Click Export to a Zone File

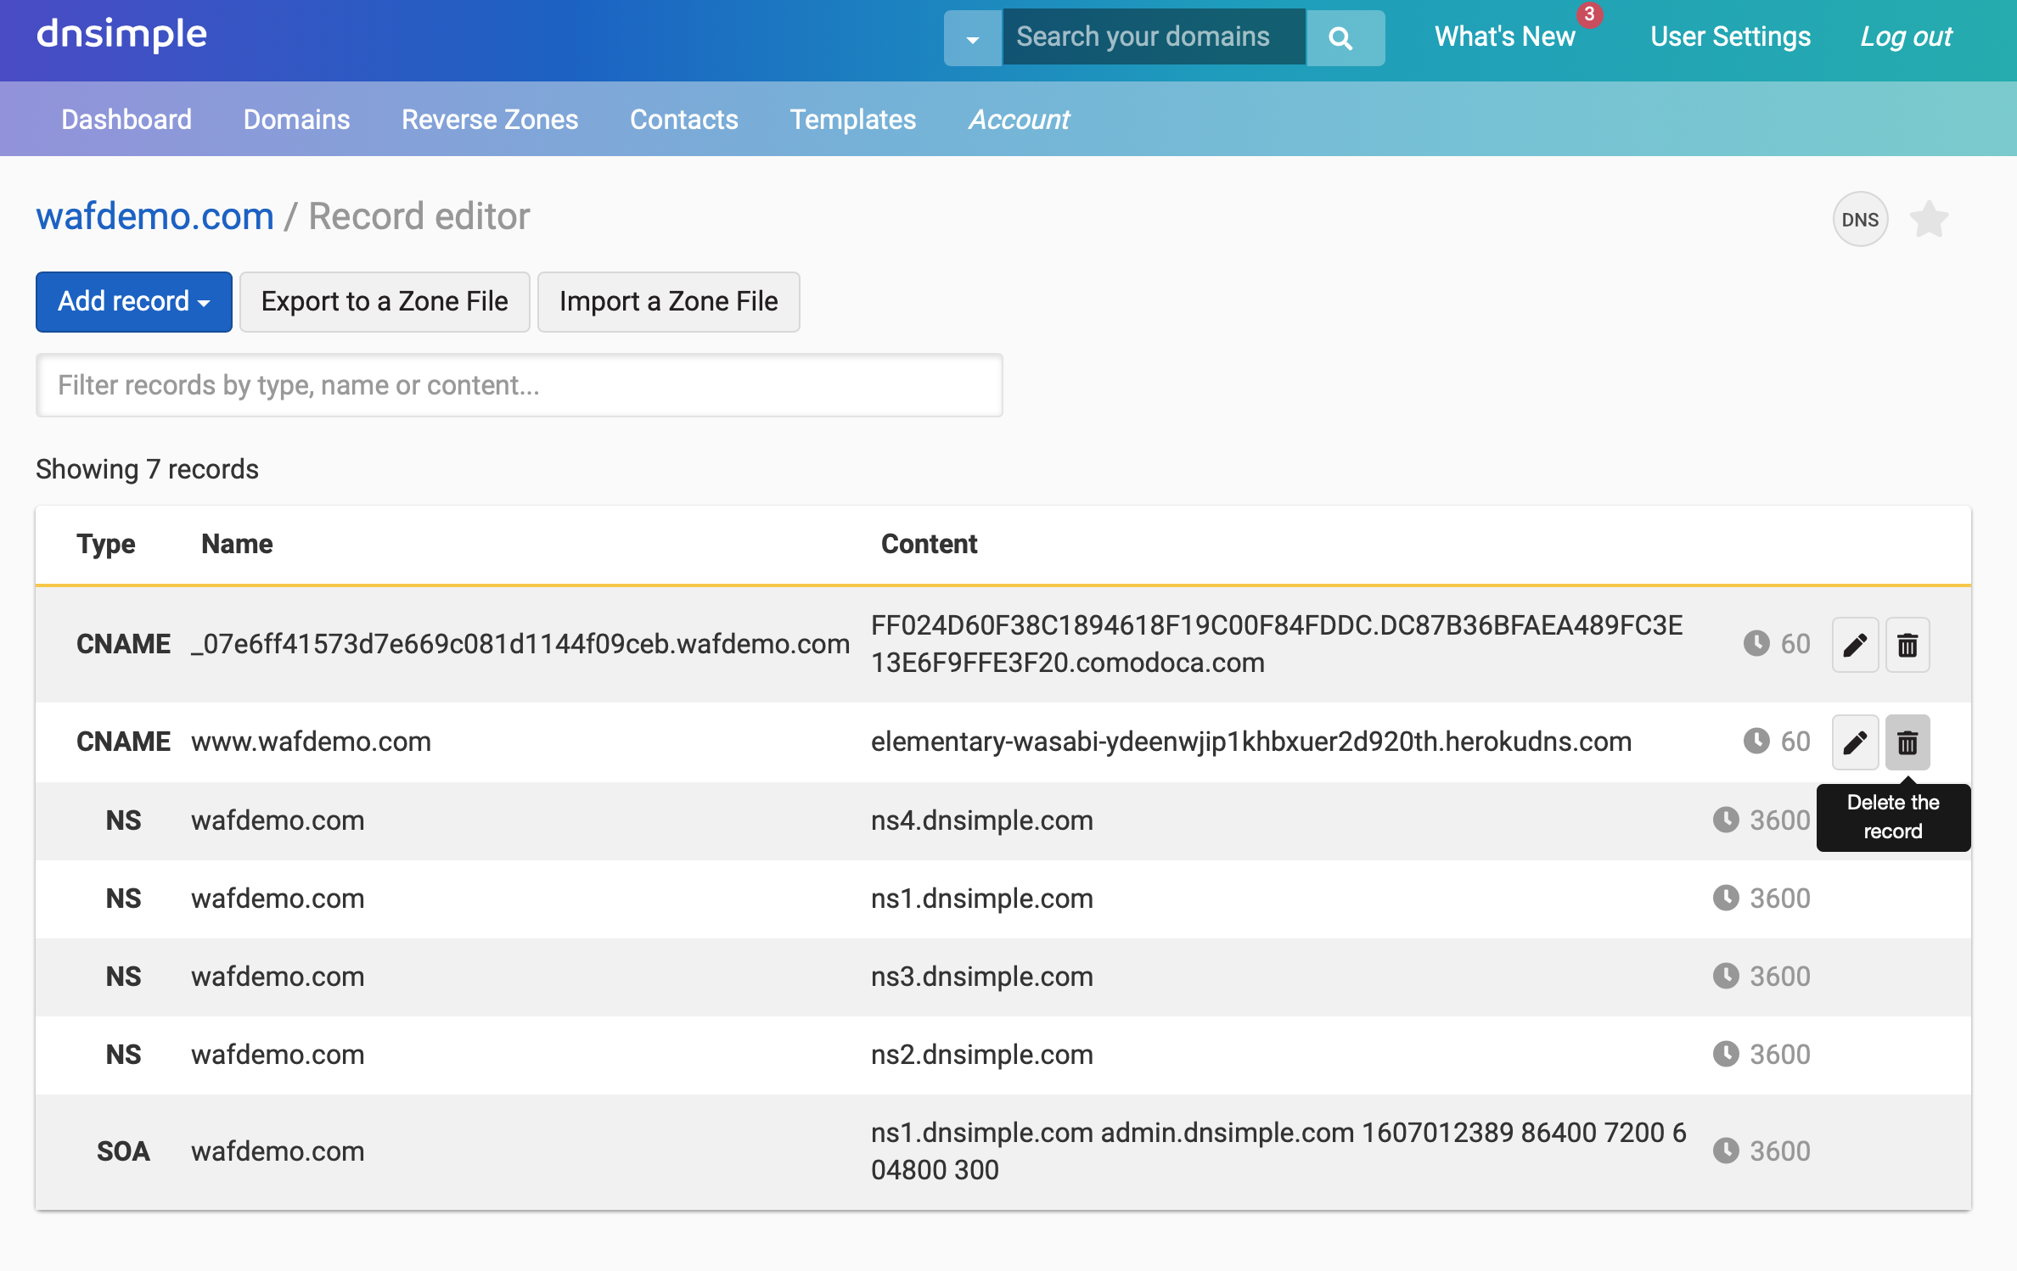[385, 302]
